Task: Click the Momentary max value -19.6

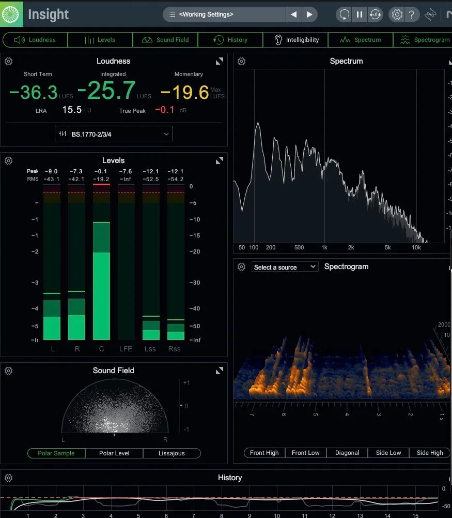Action: tap(184, 92)
